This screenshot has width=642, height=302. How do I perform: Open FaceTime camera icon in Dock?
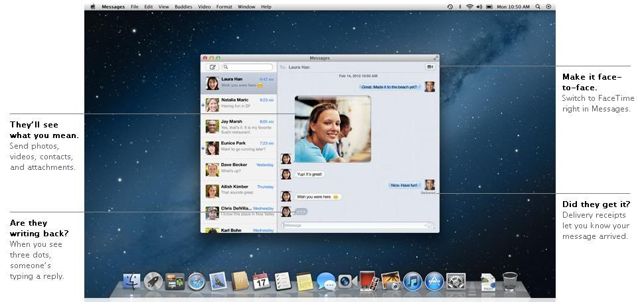click(x=348, y=281)
